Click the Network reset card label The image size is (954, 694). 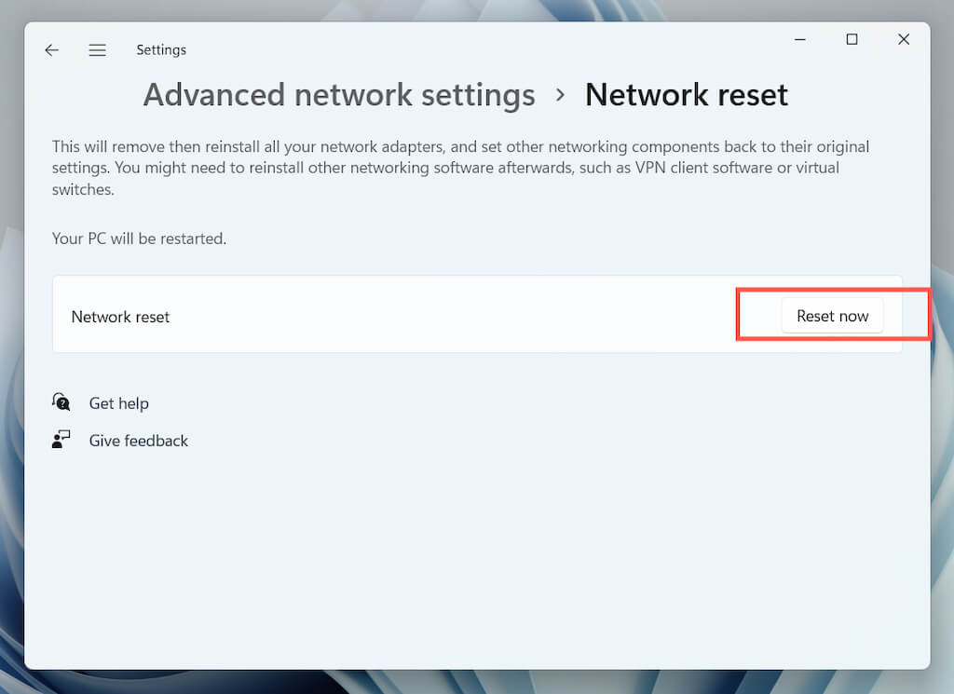point(120,317)
